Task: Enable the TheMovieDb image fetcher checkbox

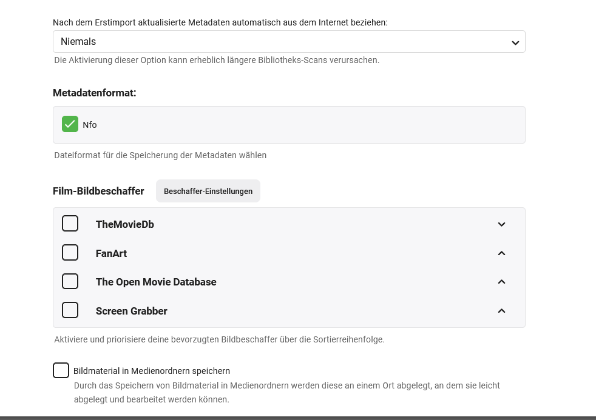Action: (x=70, y=224)
